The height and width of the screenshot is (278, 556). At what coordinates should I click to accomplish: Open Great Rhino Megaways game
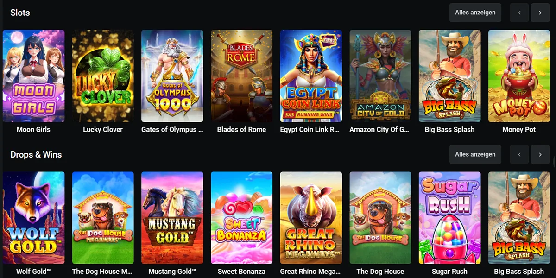click(x=311, y=218)
